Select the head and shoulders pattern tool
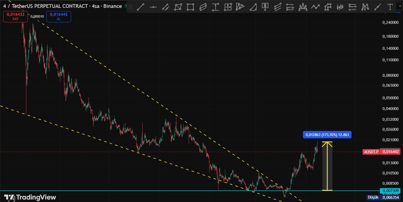The image size is (403, 202). pos(303,7)
